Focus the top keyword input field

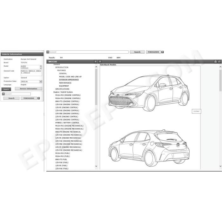pyautogui.click(x=88, y=52)
